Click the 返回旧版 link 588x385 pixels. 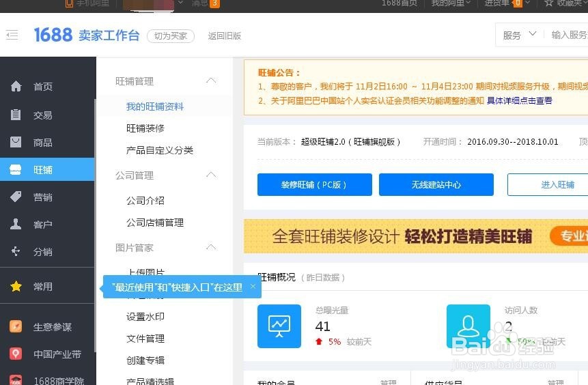[224, 35]
